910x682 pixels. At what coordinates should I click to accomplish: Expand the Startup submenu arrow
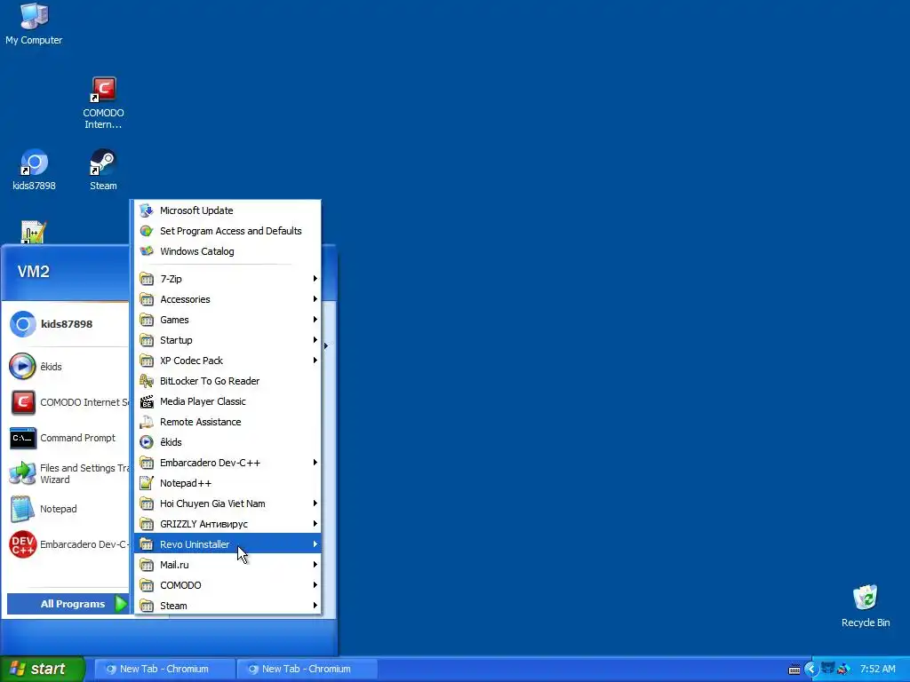[315, 340]
